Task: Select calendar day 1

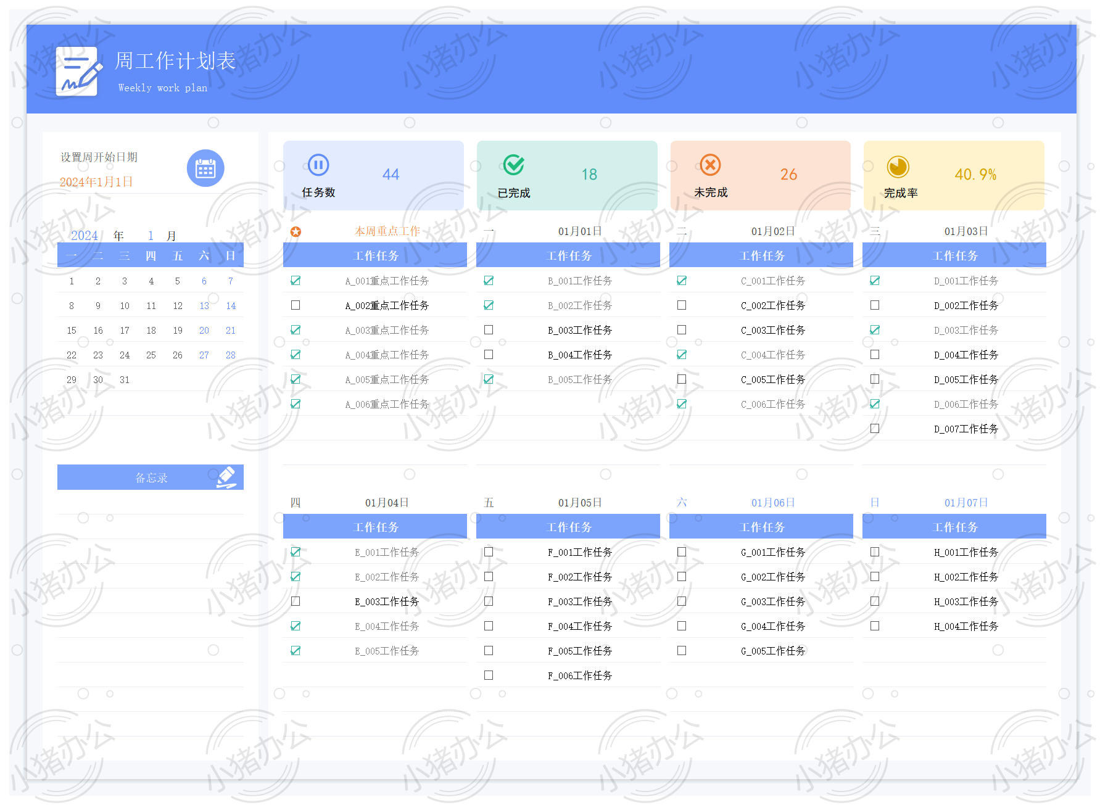Action: coord(72,281)
